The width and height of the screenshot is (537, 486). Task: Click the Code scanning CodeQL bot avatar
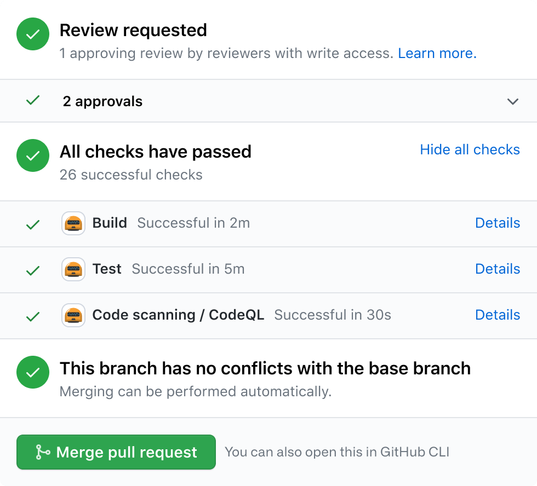(x=73, y=315)
